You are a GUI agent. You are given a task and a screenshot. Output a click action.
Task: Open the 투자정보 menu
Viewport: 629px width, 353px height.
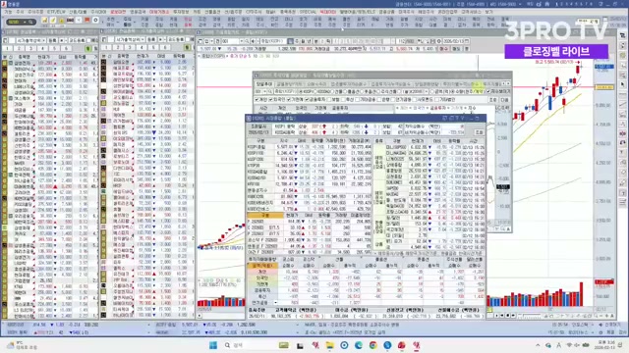(x=181, y=12)
